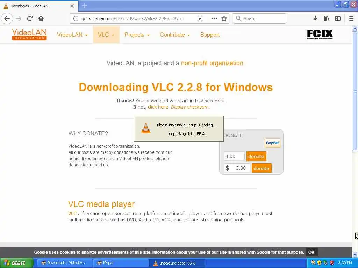358x268 pixels.
Task: Click the 'Downloading VLC 2.2.8 for Windows' heading
Action: tap(176, 87)
